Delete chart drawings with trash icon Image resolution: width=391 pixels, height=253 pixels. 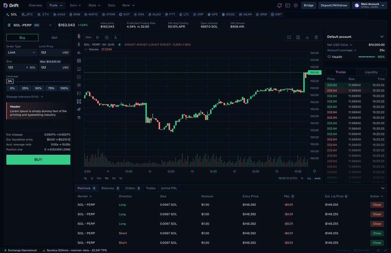pyautogui.click(x=316, y=37)
